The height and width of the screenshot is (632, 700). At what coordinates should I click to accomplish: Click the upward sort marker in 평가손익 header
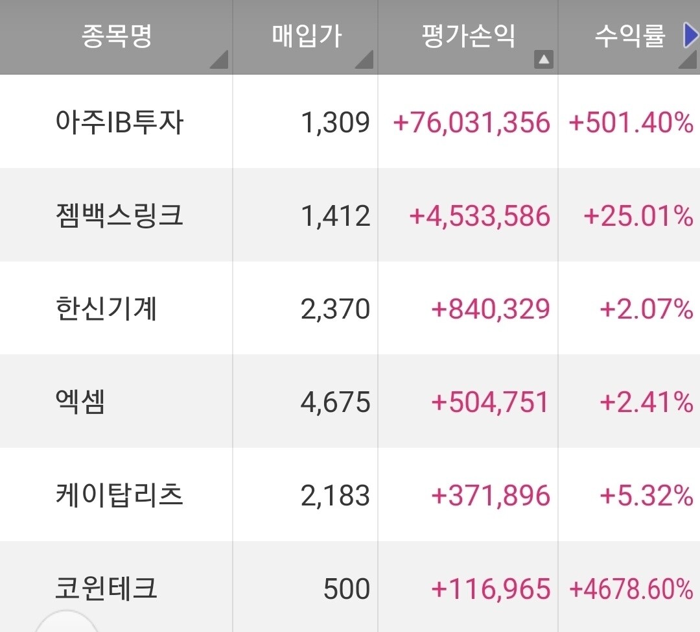pyautogui.click(x=543, y=60)
